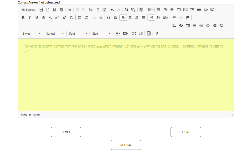
Task: Open the Text Color picker
Action: (118, 34)
